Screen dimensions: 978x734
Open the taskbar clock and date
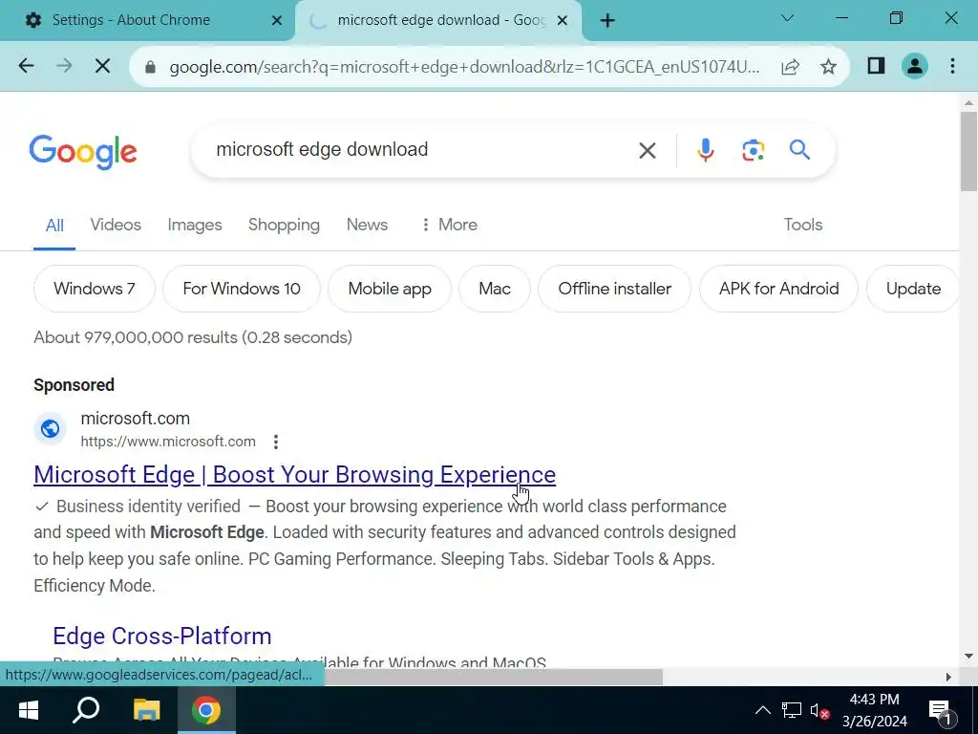click(875, 710)
